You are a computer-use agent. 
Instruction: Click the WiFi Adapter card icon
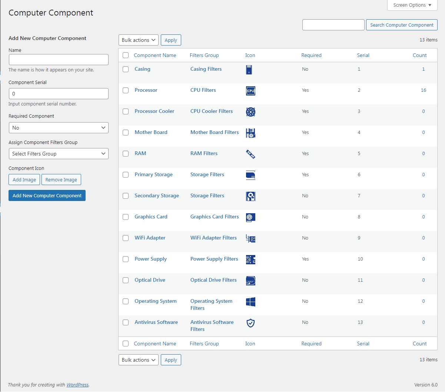click(250, 238)
